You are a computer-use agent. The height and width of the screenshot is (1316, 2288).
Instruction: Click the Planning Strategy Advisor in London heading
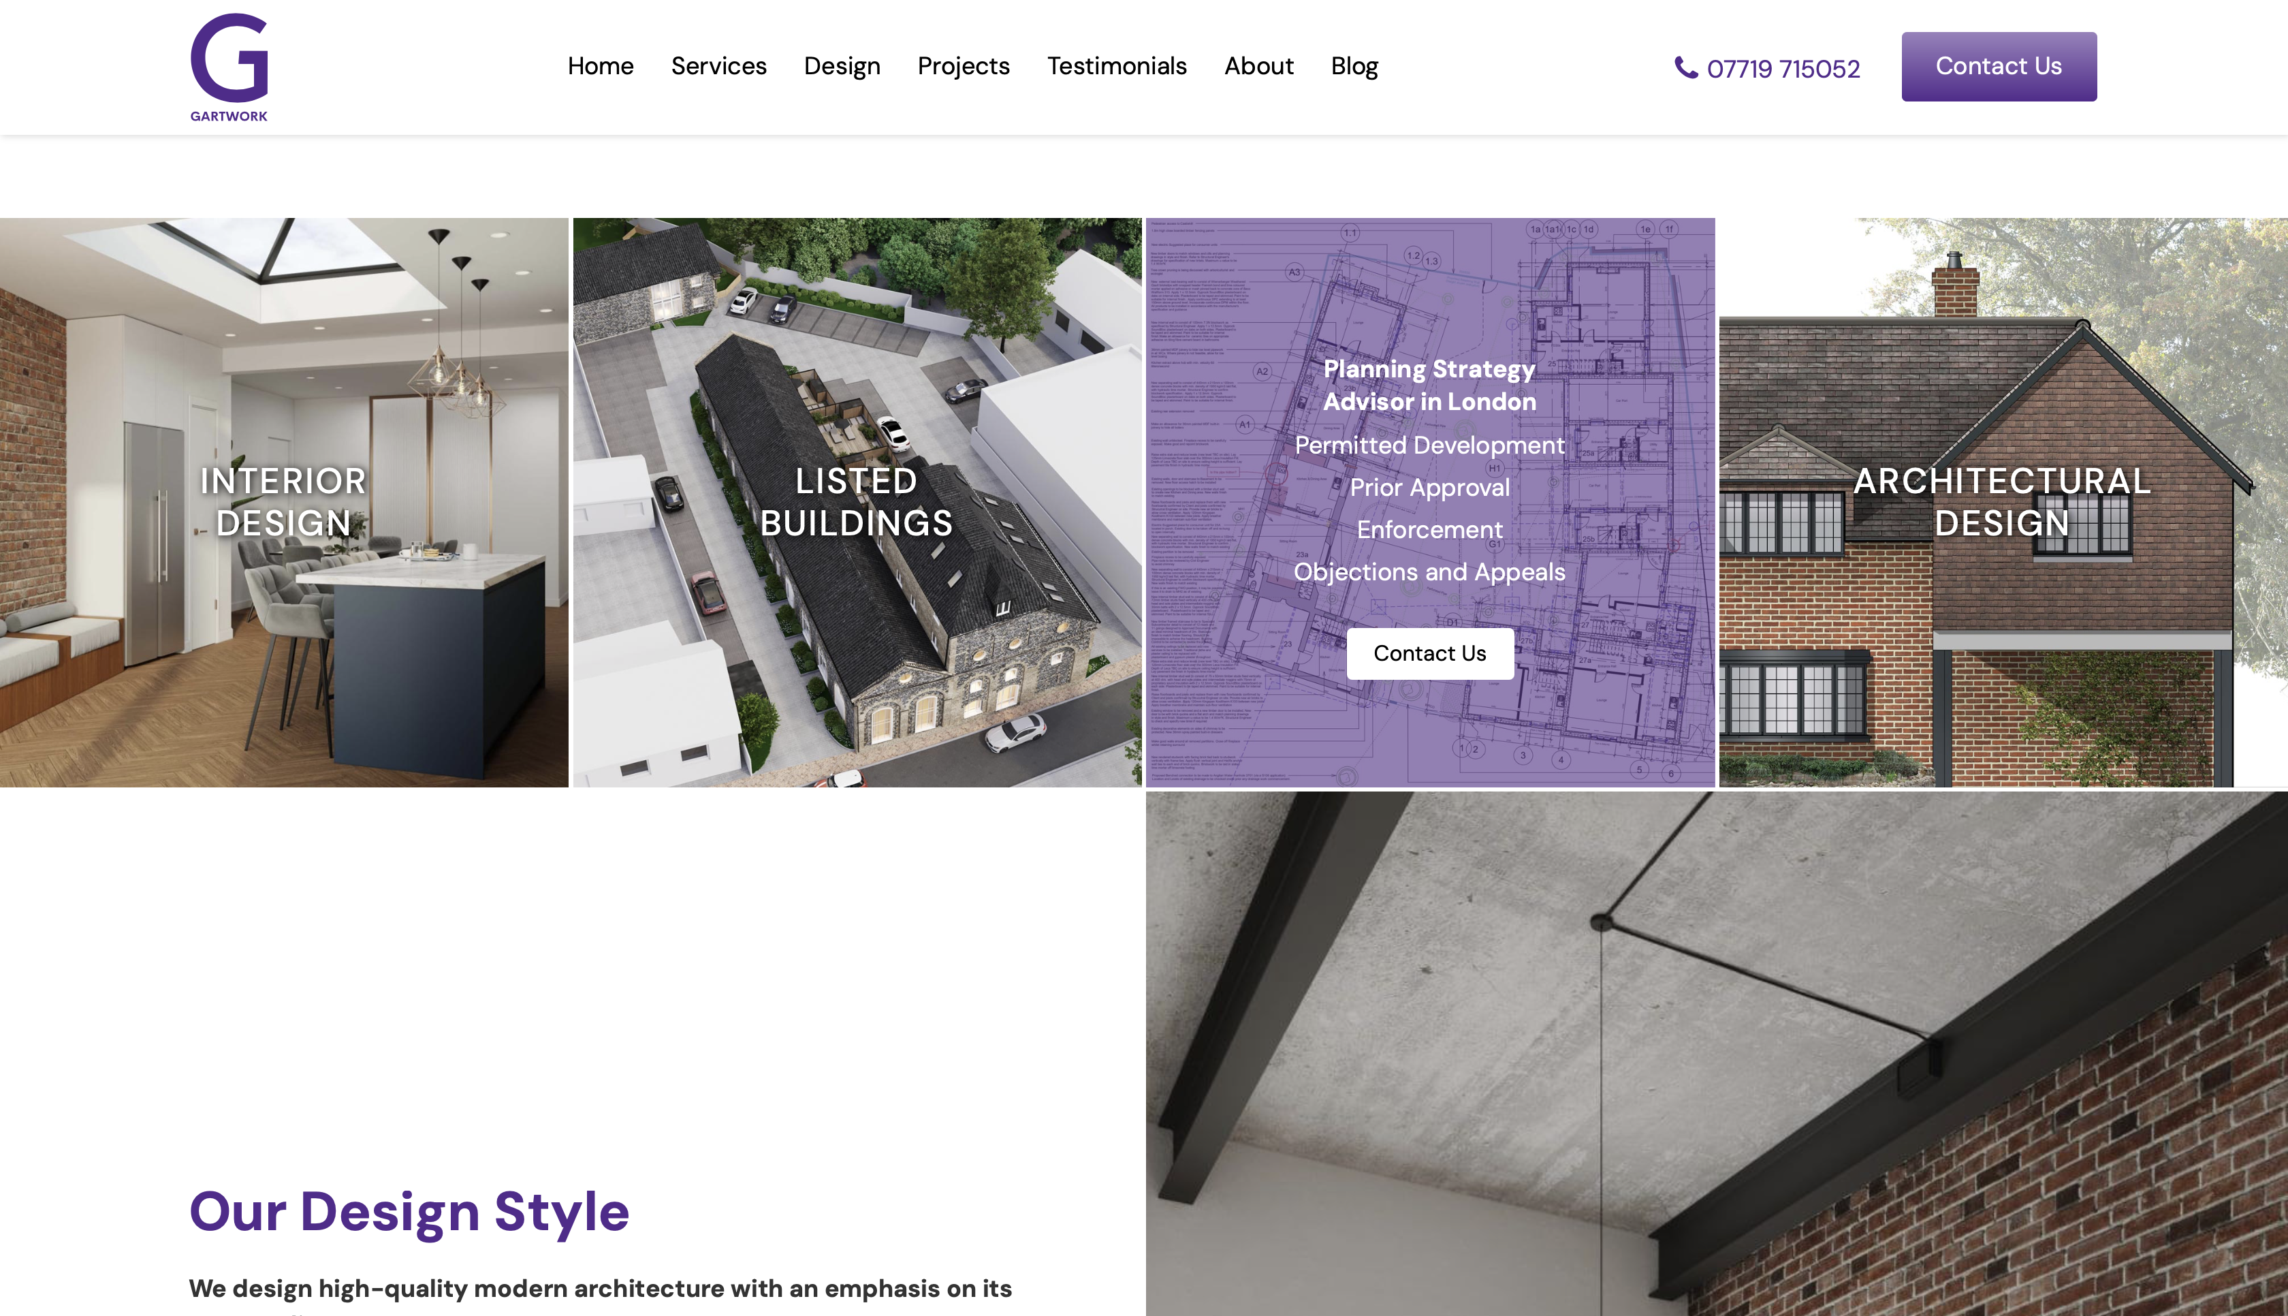[x=1430, y=385]
